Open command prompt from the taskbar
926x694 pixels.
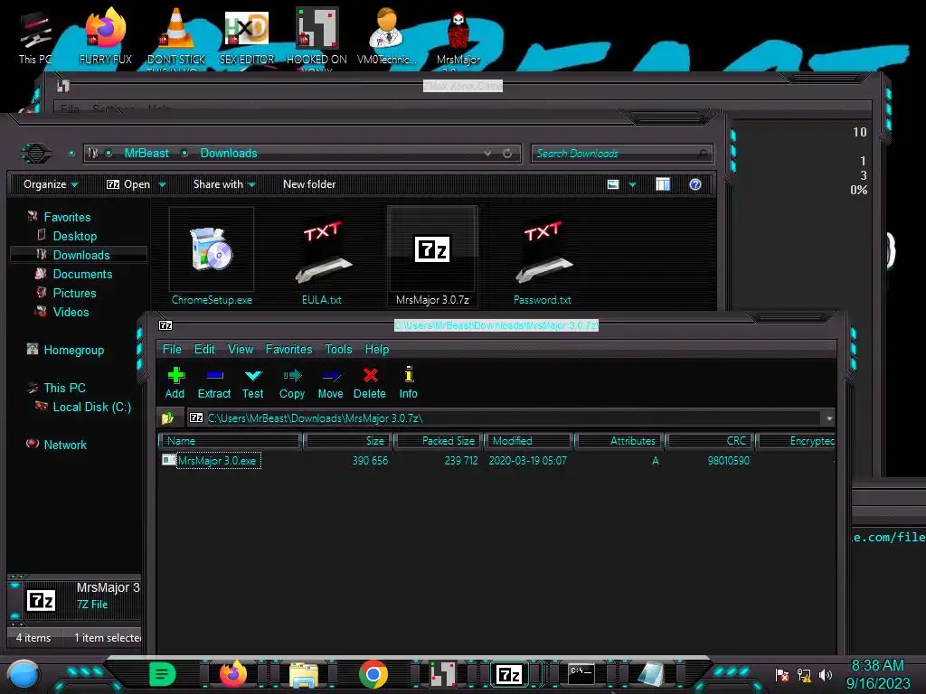click(581, 673)
